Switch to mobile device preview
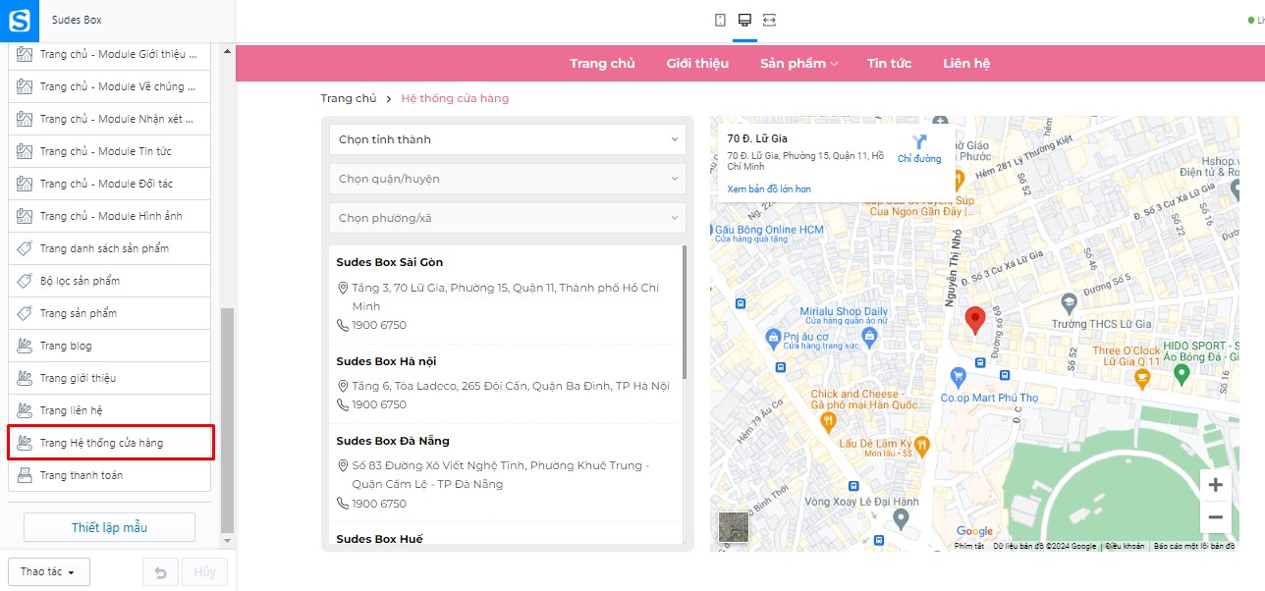Screen dimensions: 1265x591 pyautogui.click(x=720, y=20)
